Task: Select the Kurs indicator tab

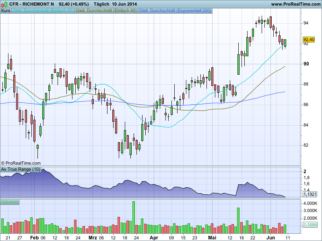Action: tap(6, 11)
